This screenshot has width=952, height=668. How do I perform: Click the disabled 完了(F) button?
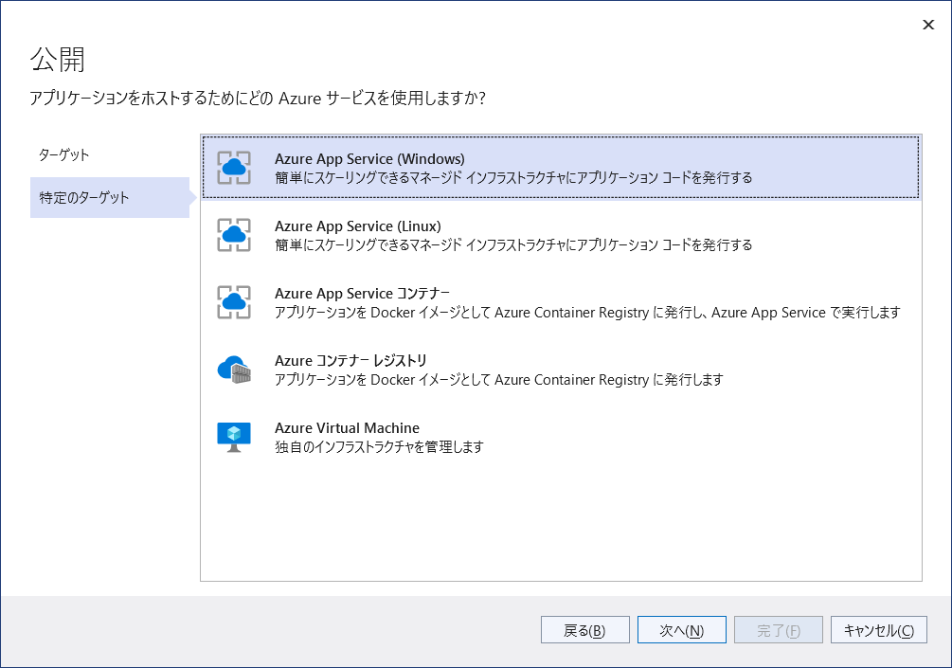point(778,629)
